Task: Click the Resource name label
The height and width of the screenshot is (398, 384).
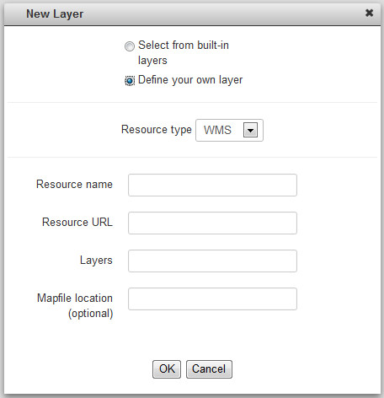Action: click(x=74, y=185)
